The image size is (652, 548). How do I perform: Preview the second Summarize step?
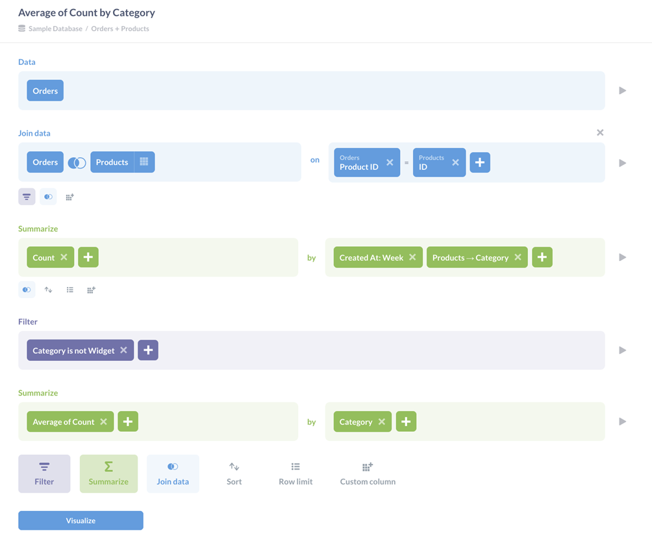point(623,421)
